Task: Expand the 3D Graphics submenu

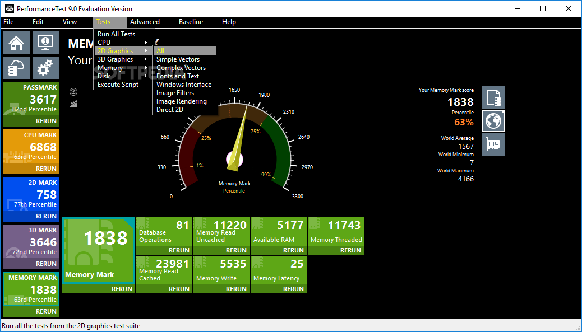Action: 123,59
